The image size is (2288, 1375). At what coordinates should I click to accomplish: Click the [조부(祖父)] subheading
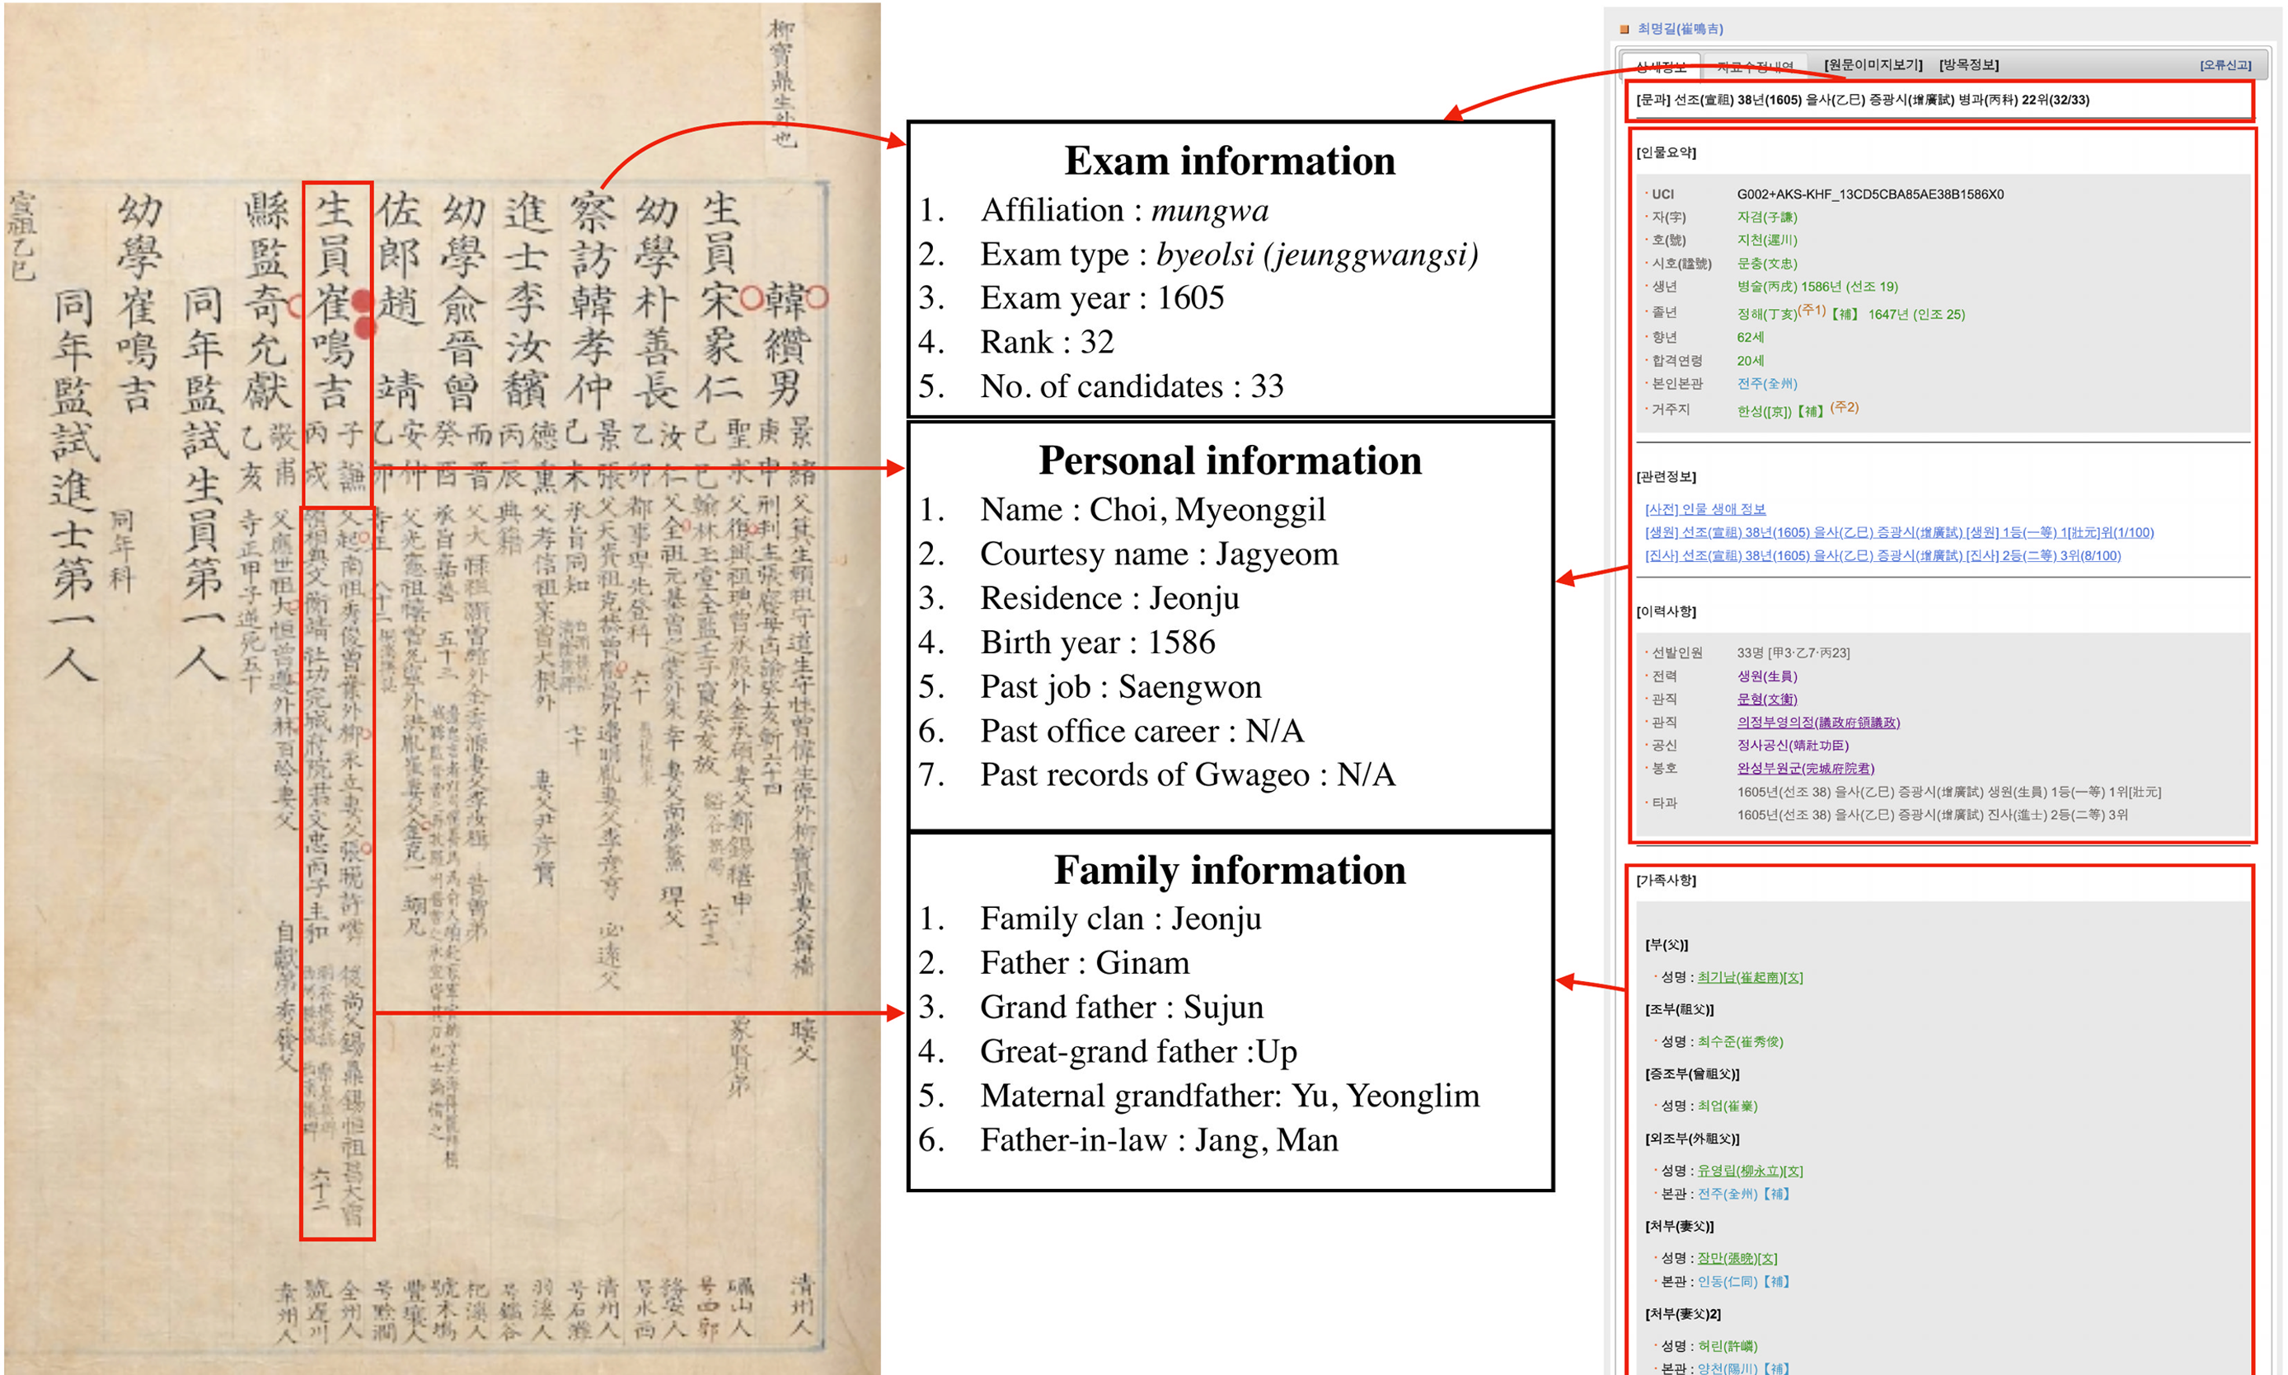(x=1679, y=1009)
